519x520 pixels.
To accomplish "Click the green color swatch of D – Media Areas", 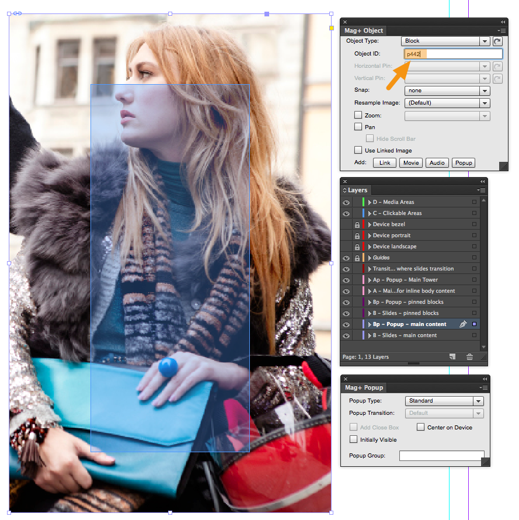I will [364, 202].
